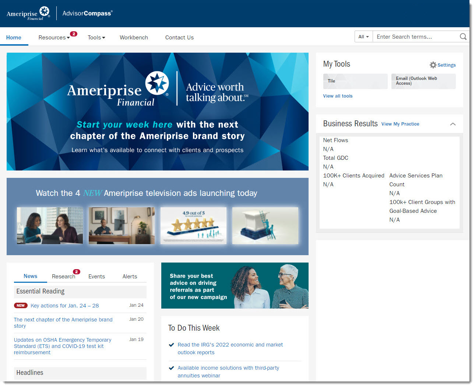This screenshot has width=475, height=387.
Task: Click the Ameriprise Financial logo in header
Action: pos(28,13)
